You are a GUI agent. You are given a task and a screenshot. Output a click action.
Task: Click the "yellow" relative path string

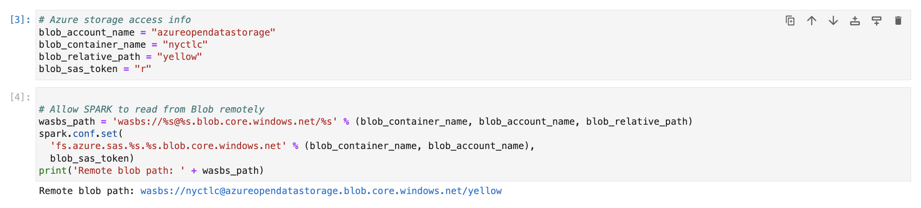tap(179, 57)
